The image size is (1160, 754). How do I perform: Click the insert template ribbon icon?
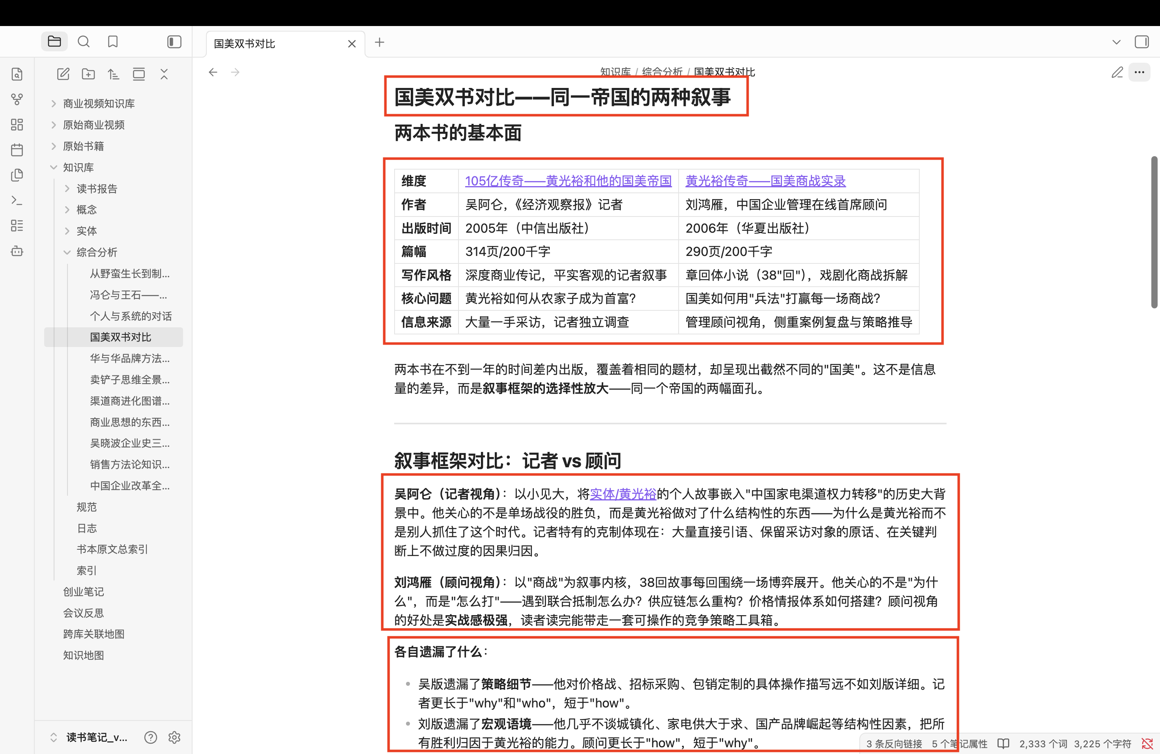(x=17, y=175)
